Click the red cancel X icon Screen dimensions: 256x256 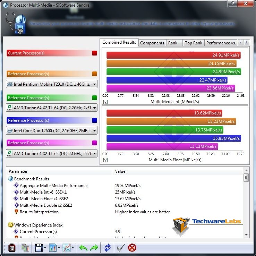coord(132,248)
